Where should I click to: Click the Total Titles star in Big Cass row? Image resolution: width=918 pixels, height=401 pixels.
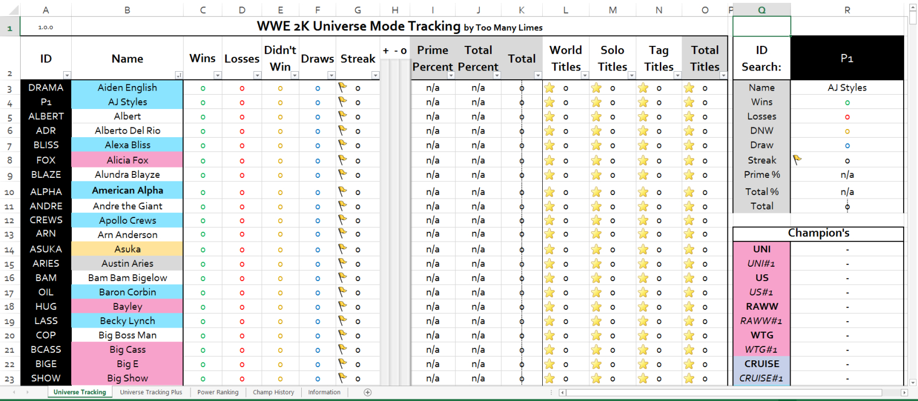pos(689,349)
